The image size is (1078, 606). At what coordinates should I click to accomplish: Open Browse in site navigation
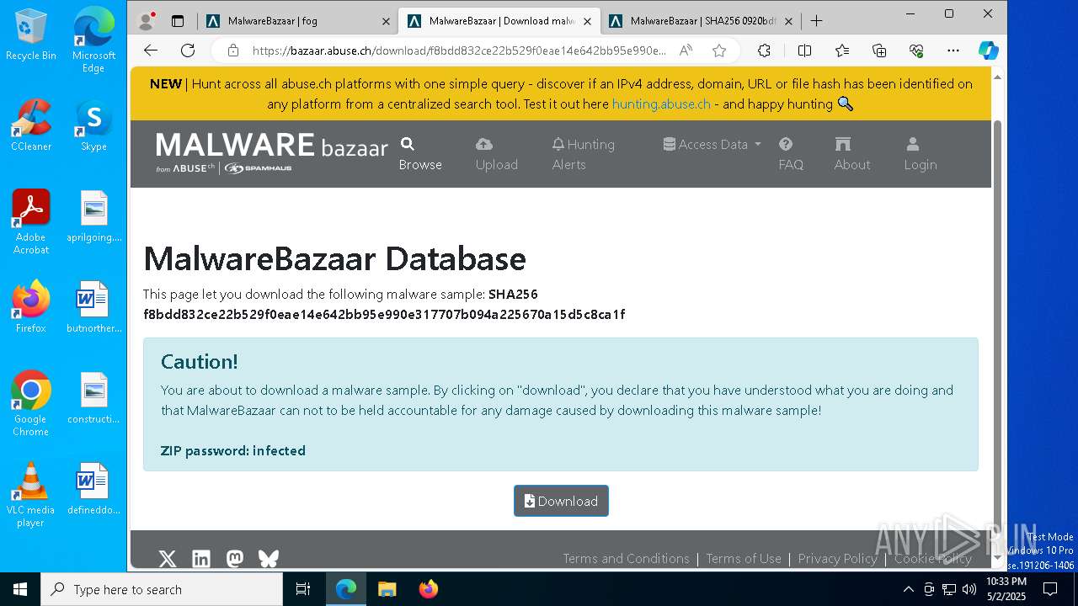[x=420, y=154]
